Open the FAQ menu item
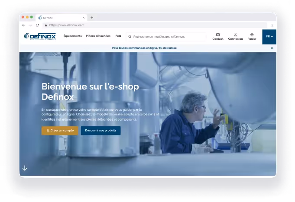Image resolution: width=295 pixels, height=202 pixels. pos(118,36)
